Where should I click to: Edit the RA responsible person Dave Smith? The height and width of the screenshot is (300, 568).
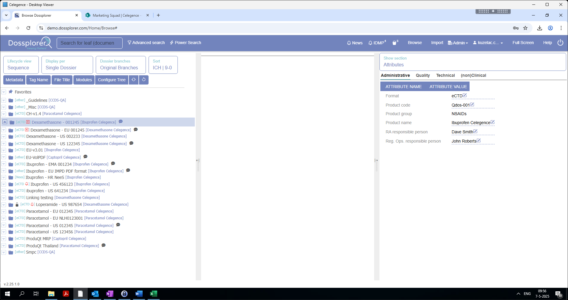[x=476, y=131]
